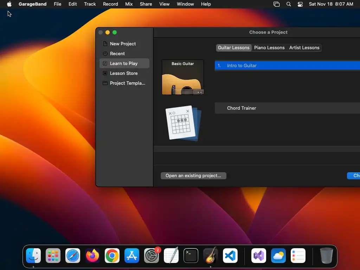Open Safari from the dock
360x270 pixels.
coord(73,255)
